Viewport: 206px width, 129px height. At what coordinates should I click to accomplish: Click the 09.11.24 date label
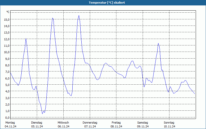pos(143,126)
